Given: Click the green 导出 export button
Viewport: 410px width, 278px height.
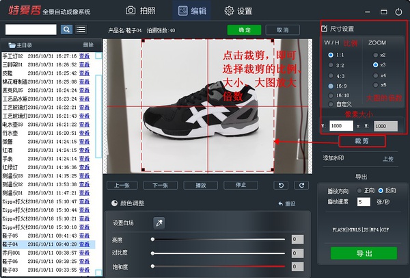Looking at the screenshot, I should click(364, 253).
